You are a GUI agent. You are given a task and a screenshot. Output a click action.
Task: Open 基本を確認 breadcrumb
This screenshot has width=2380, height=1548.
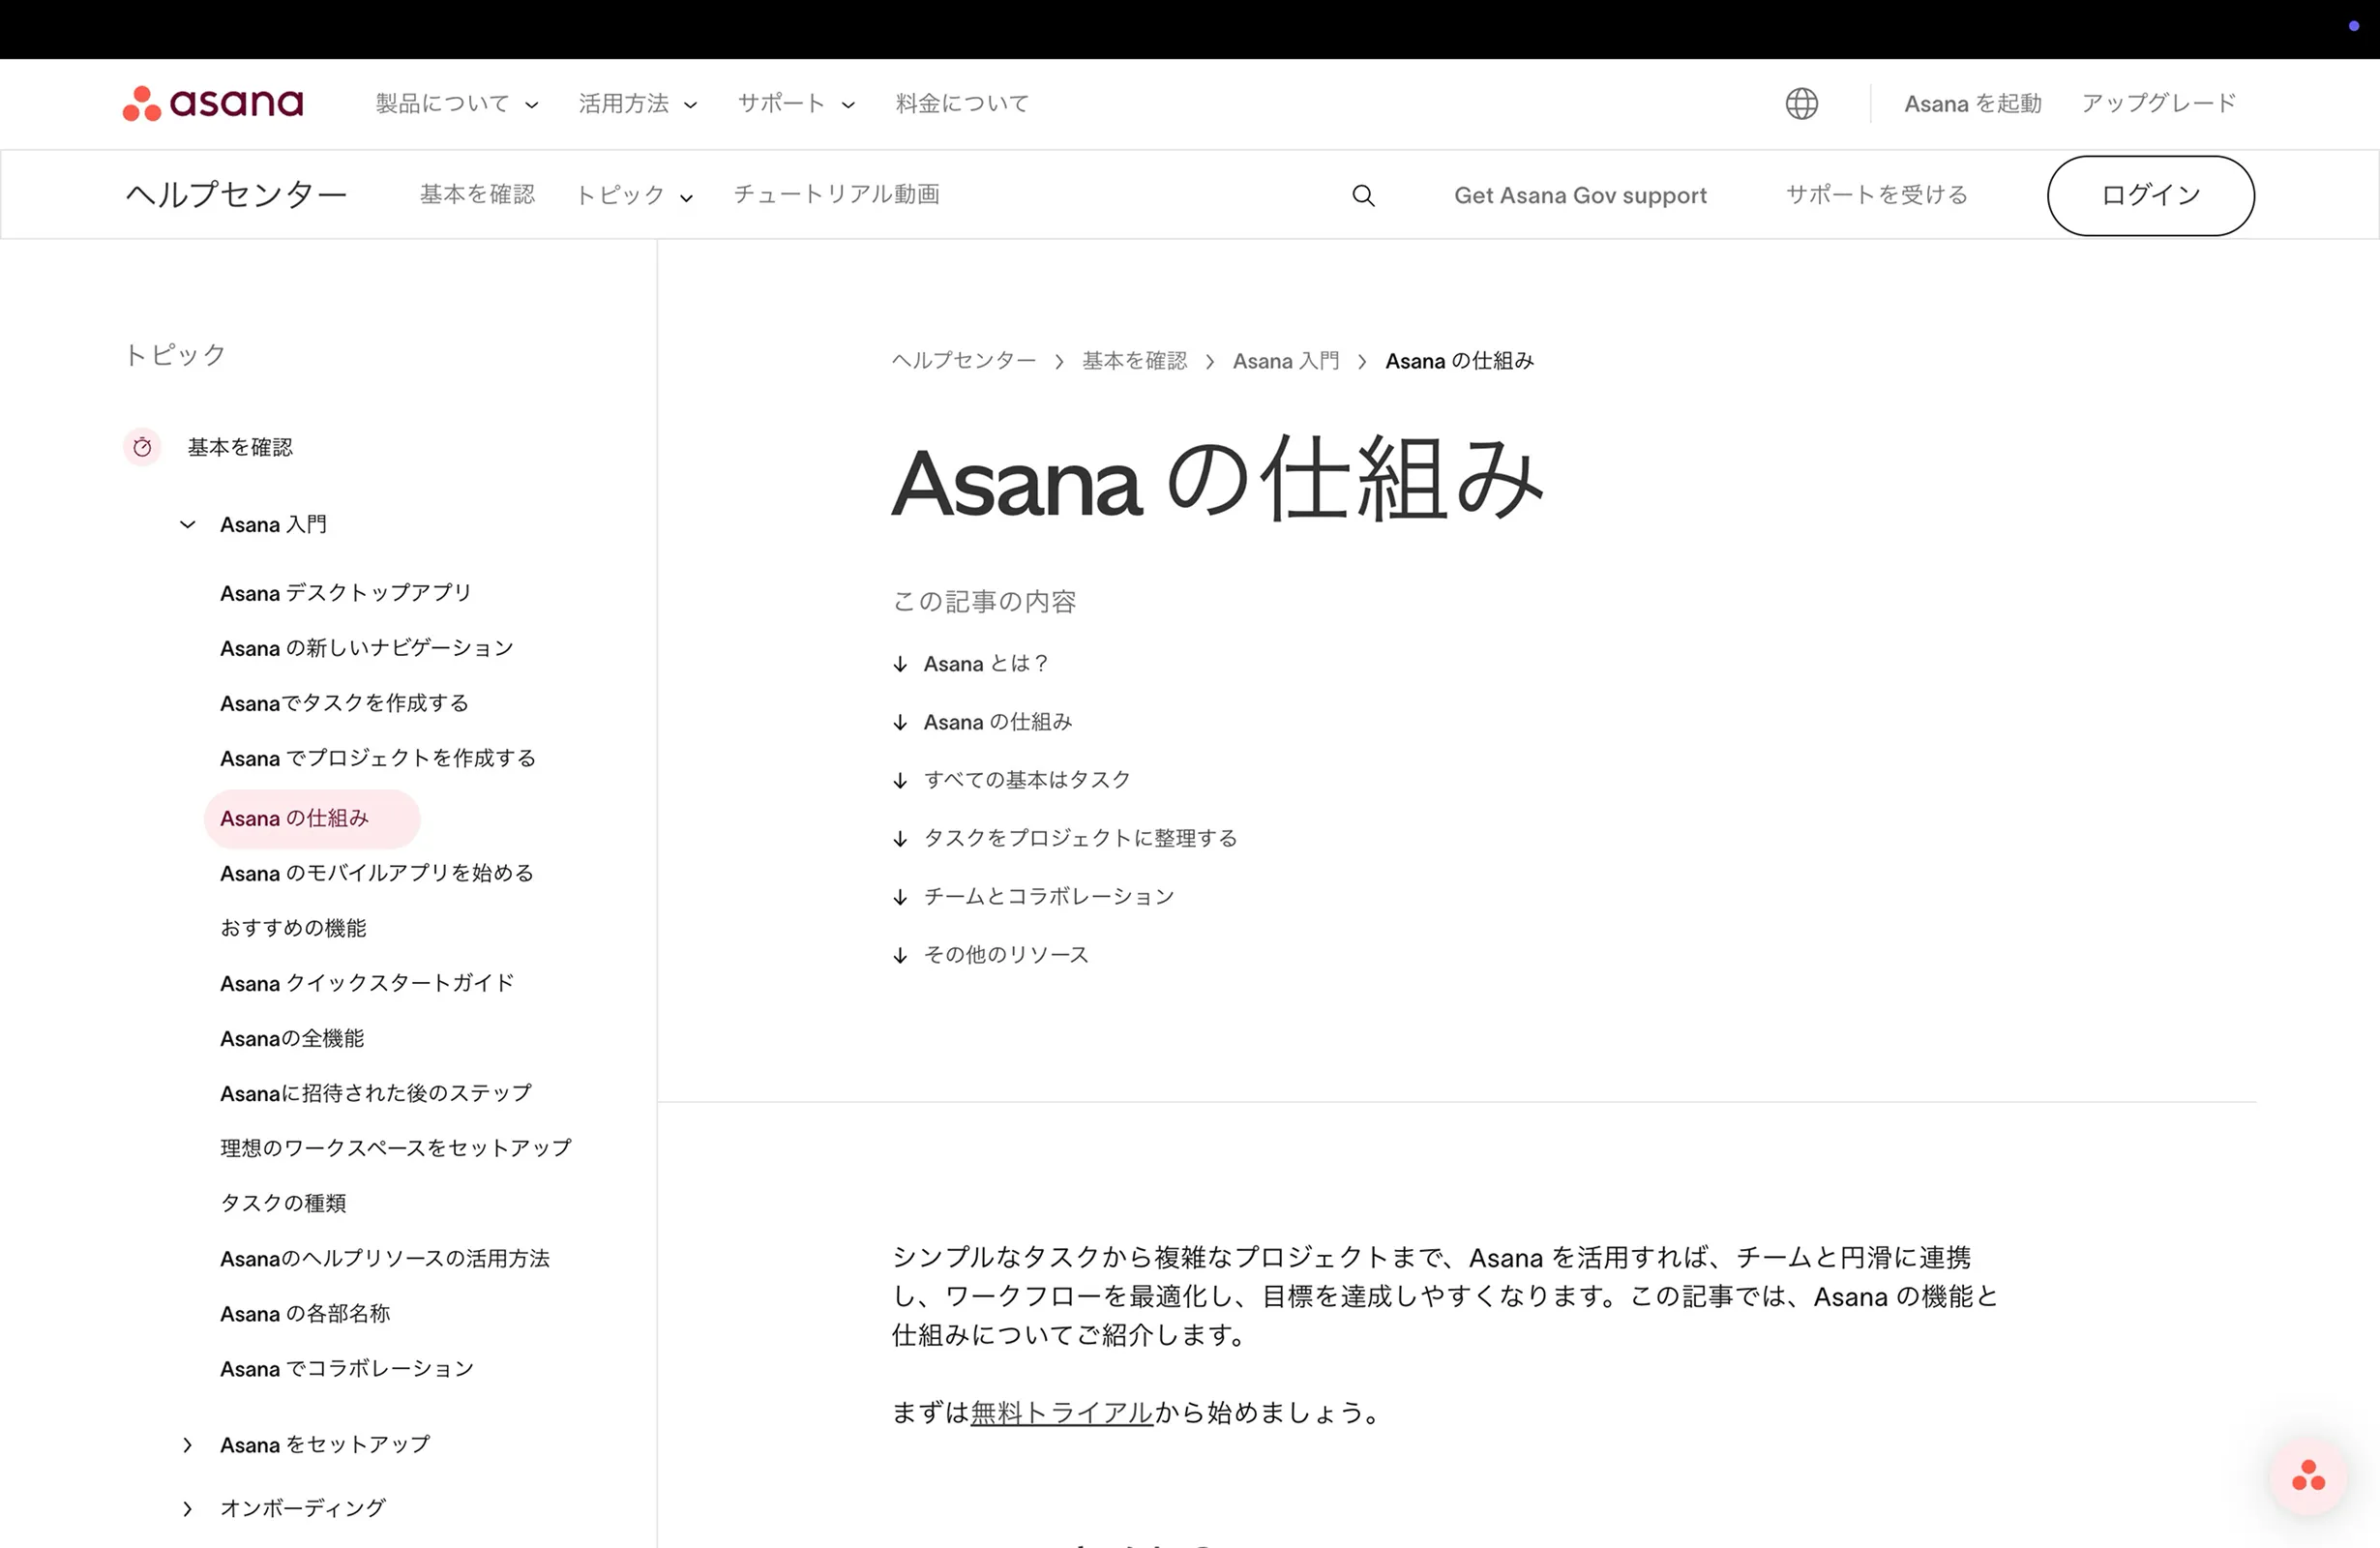[1134, 361]
